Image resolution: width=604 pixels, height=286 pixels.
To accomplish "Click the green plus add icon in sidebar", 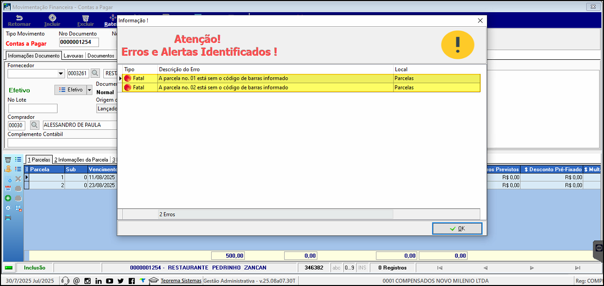I will [x=8, y=198].
